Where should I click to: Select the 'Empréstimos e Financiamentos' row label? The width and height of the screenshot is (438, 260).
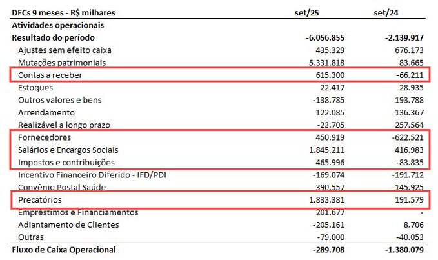tap(78, 212)
